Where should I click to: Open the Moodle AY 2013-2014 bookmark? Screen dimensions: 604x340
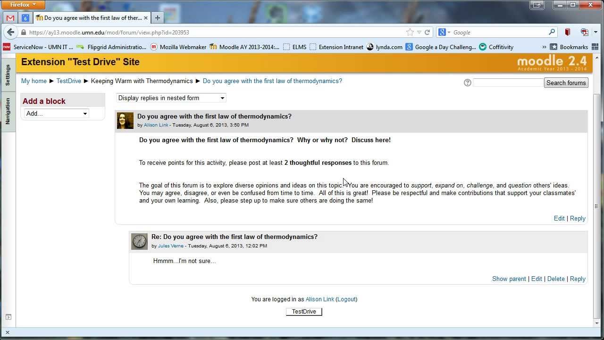(244, 47)
